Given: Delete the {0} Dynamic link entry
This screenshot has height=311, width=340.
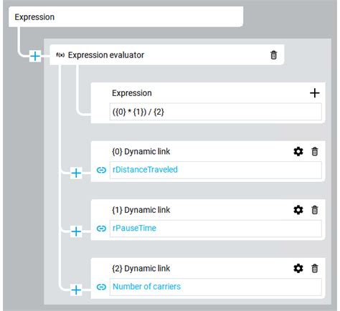Looking at the screenshot, I should [x=315, y=151].
